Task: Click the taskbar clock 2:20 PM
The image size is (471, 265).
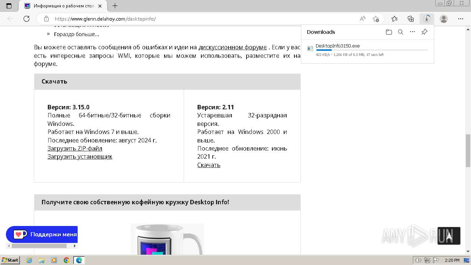Action: point(452,260)
